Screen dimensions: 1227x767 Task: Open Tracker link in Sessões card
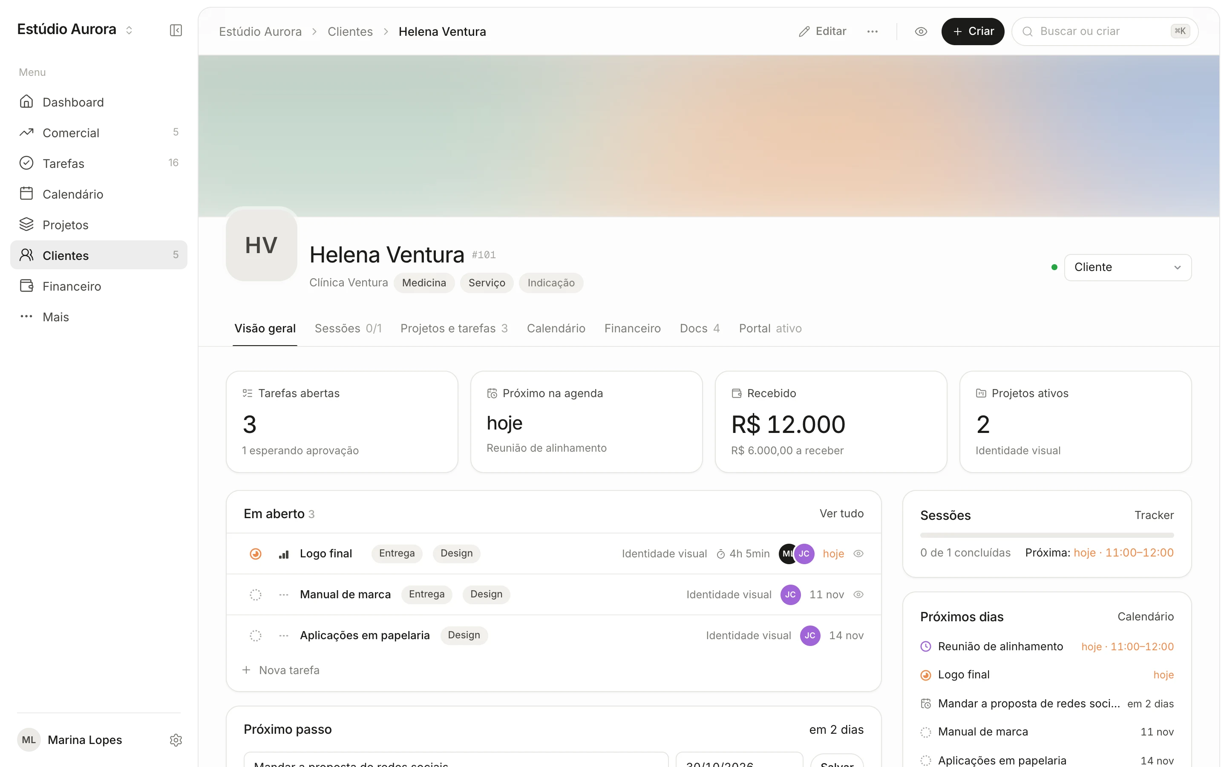[x=1153, y=516]
